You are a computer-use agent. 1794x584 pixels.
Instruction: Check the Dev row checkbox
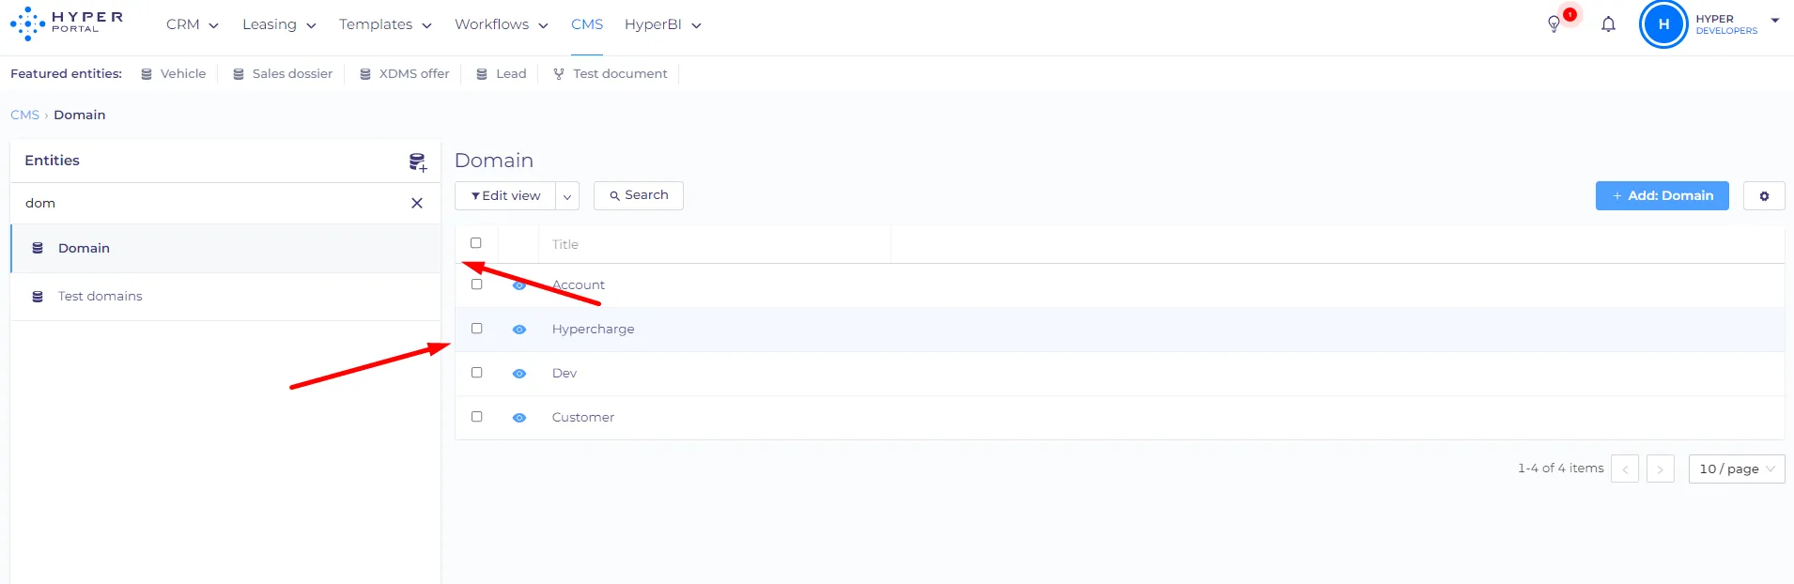(x=477, y=373)
